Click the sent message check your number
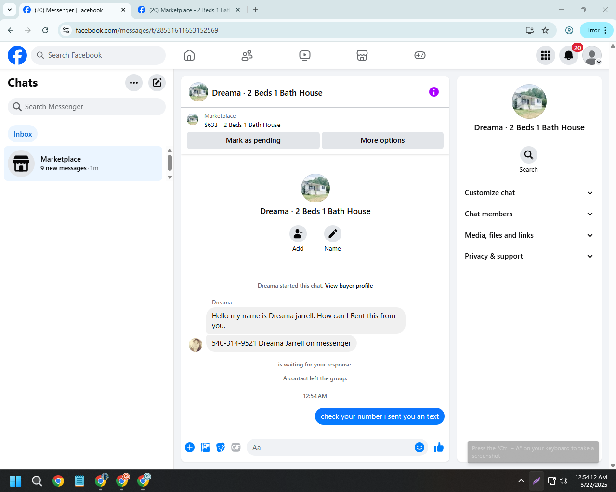 point(380,416)
